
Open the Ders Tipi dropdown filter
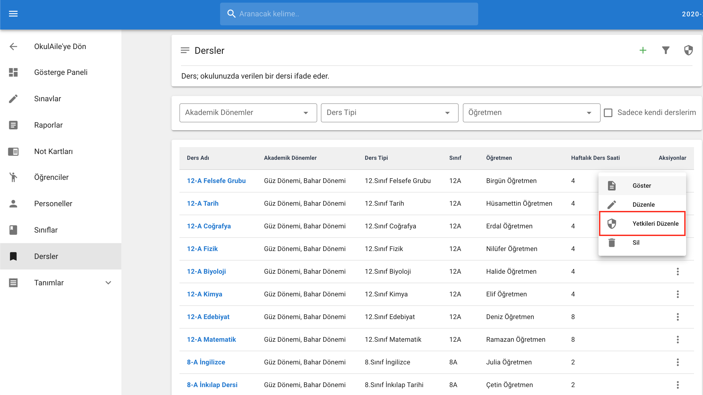389,113
